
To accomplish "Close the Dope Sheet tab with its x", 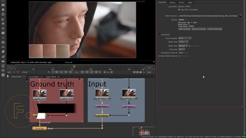I will [x=58, y=77].
